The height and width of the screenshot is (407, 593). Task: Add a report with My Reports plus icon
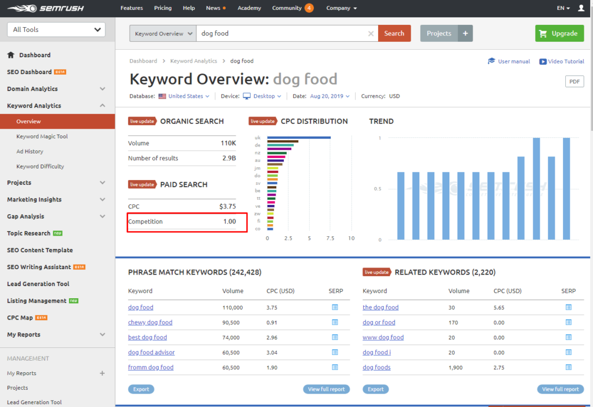[x=103, y=373]
